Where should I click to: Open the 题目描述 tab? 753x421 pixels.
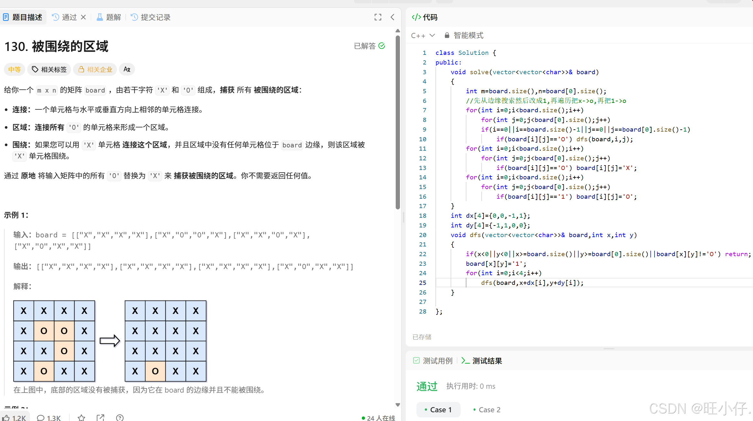click(x=23, y=17)
